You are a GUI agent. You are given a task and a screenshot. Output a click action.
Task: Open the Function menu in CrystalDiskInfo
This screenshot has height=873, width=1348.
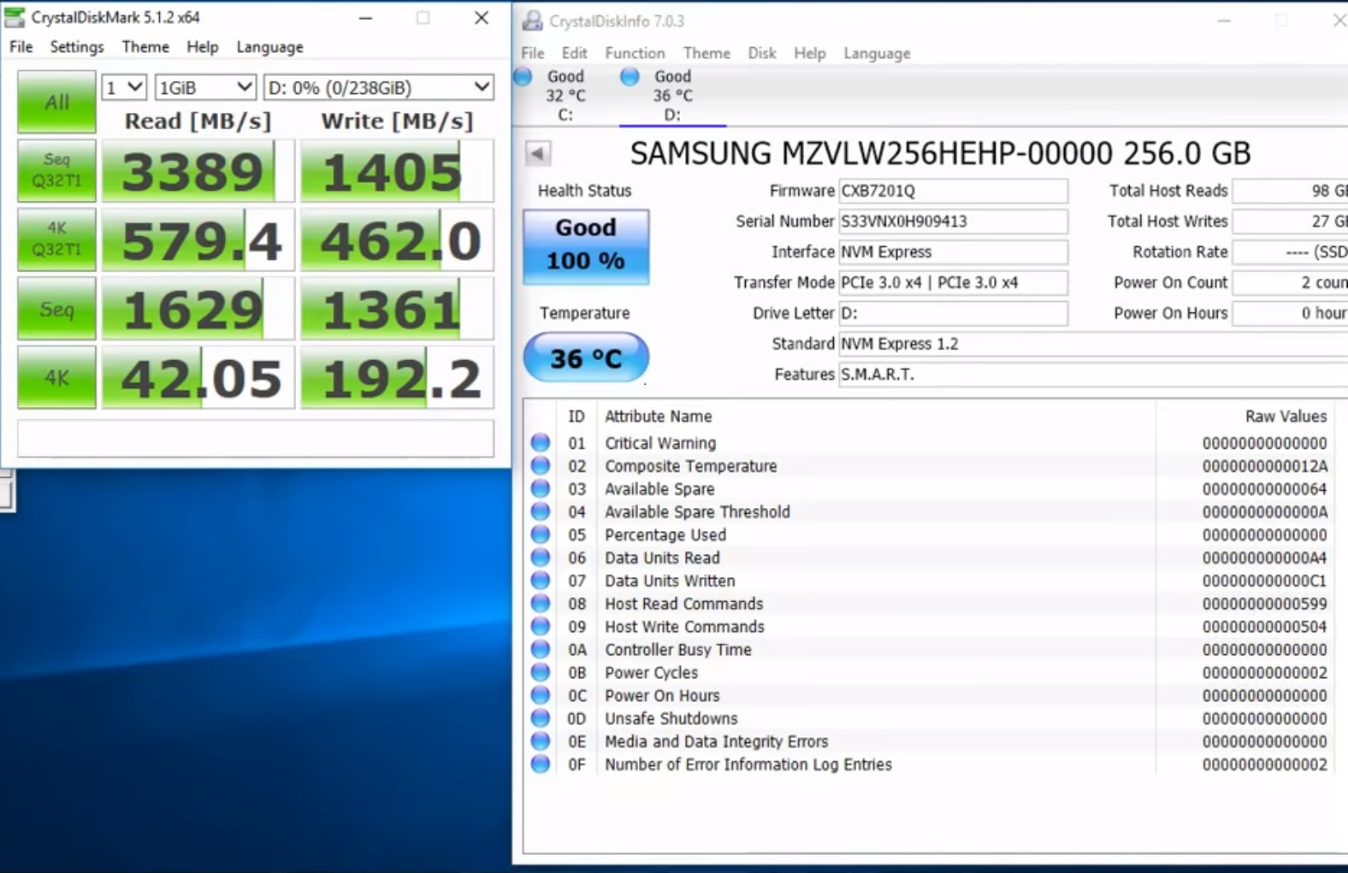coord(635,53)
